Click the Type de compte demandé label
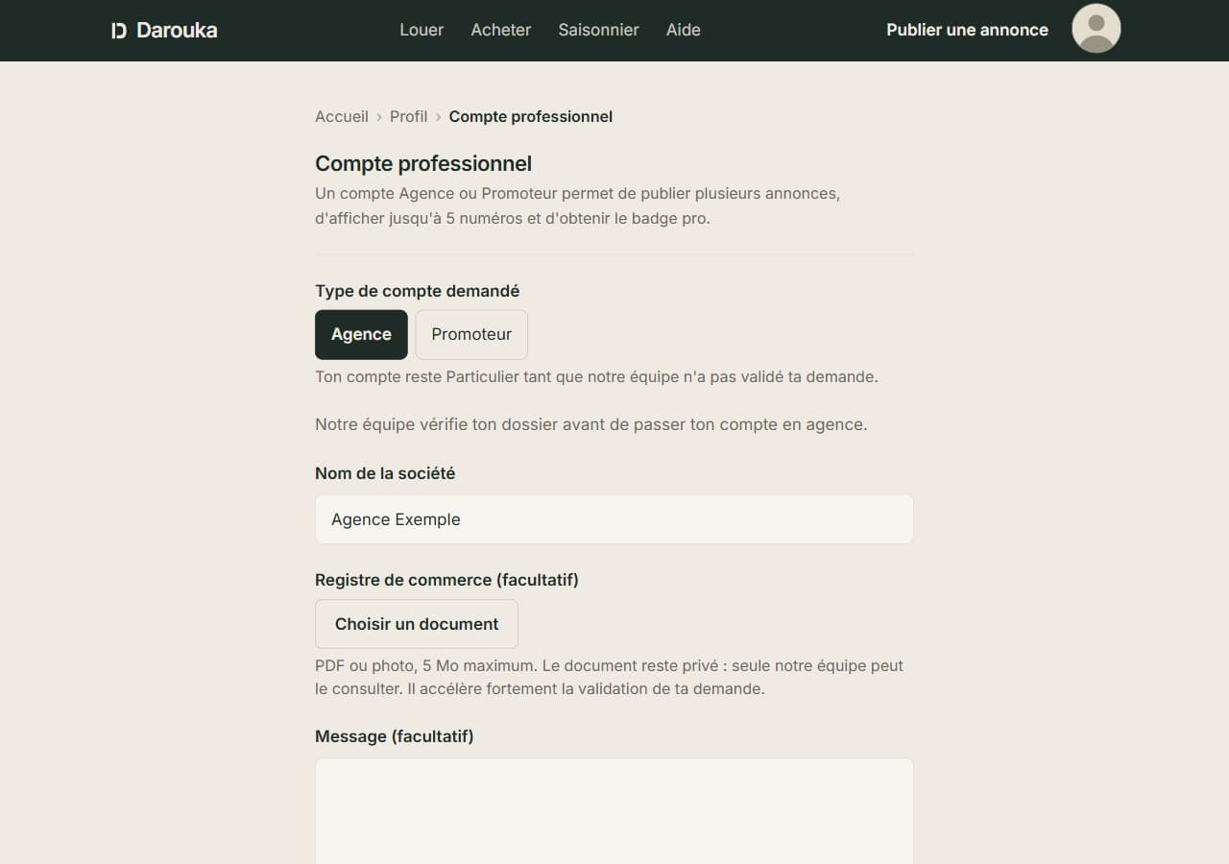 pyautogui.click(x=418, y=291)
